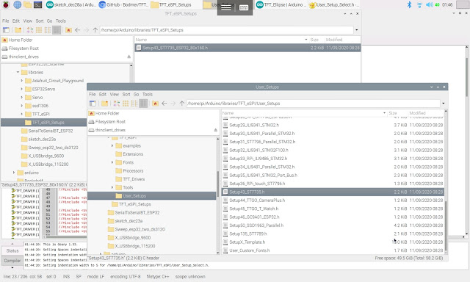Open path history dropdown in User_Setups
This screenshot has height=282, width=470.
coord(444,104)
